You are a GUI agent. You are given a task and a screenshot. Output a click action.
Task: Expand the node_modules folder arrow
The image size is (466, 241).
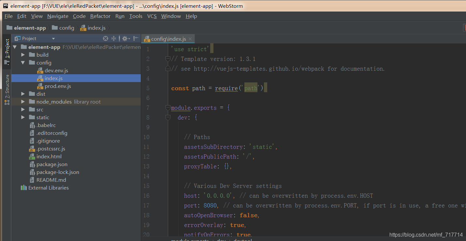[x=23, y=102]
